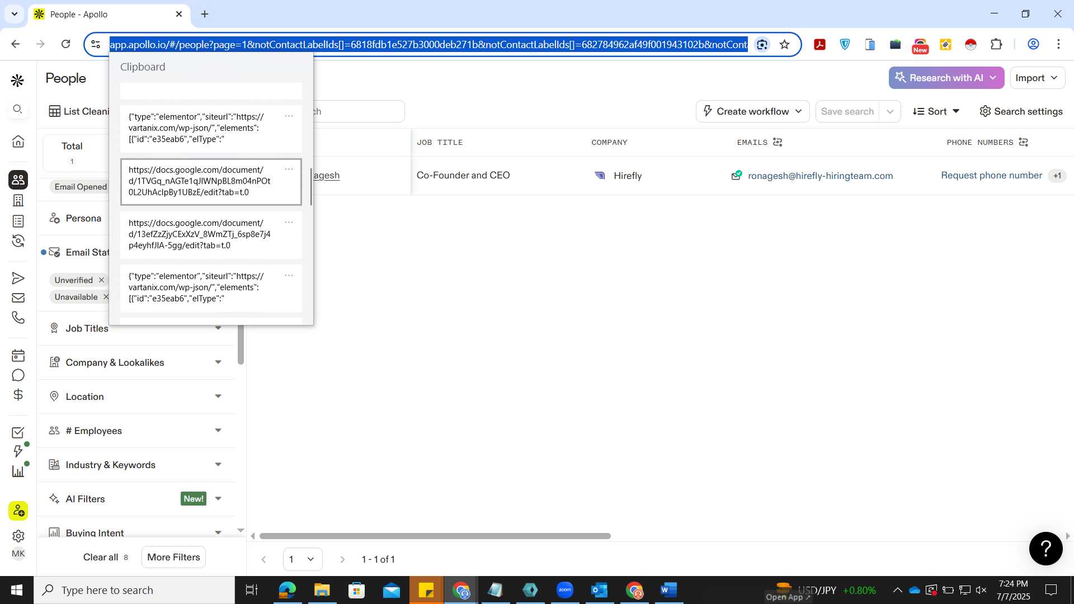Open Workflows lightning icon in sidebar
This screenshot has height=604, width=1074.
18,451
